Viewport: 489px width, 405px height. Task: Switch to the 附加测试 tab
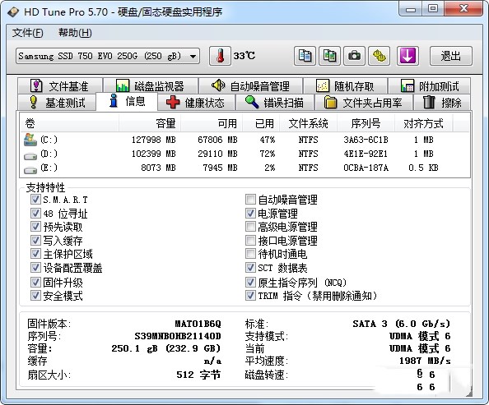(430, 86)
